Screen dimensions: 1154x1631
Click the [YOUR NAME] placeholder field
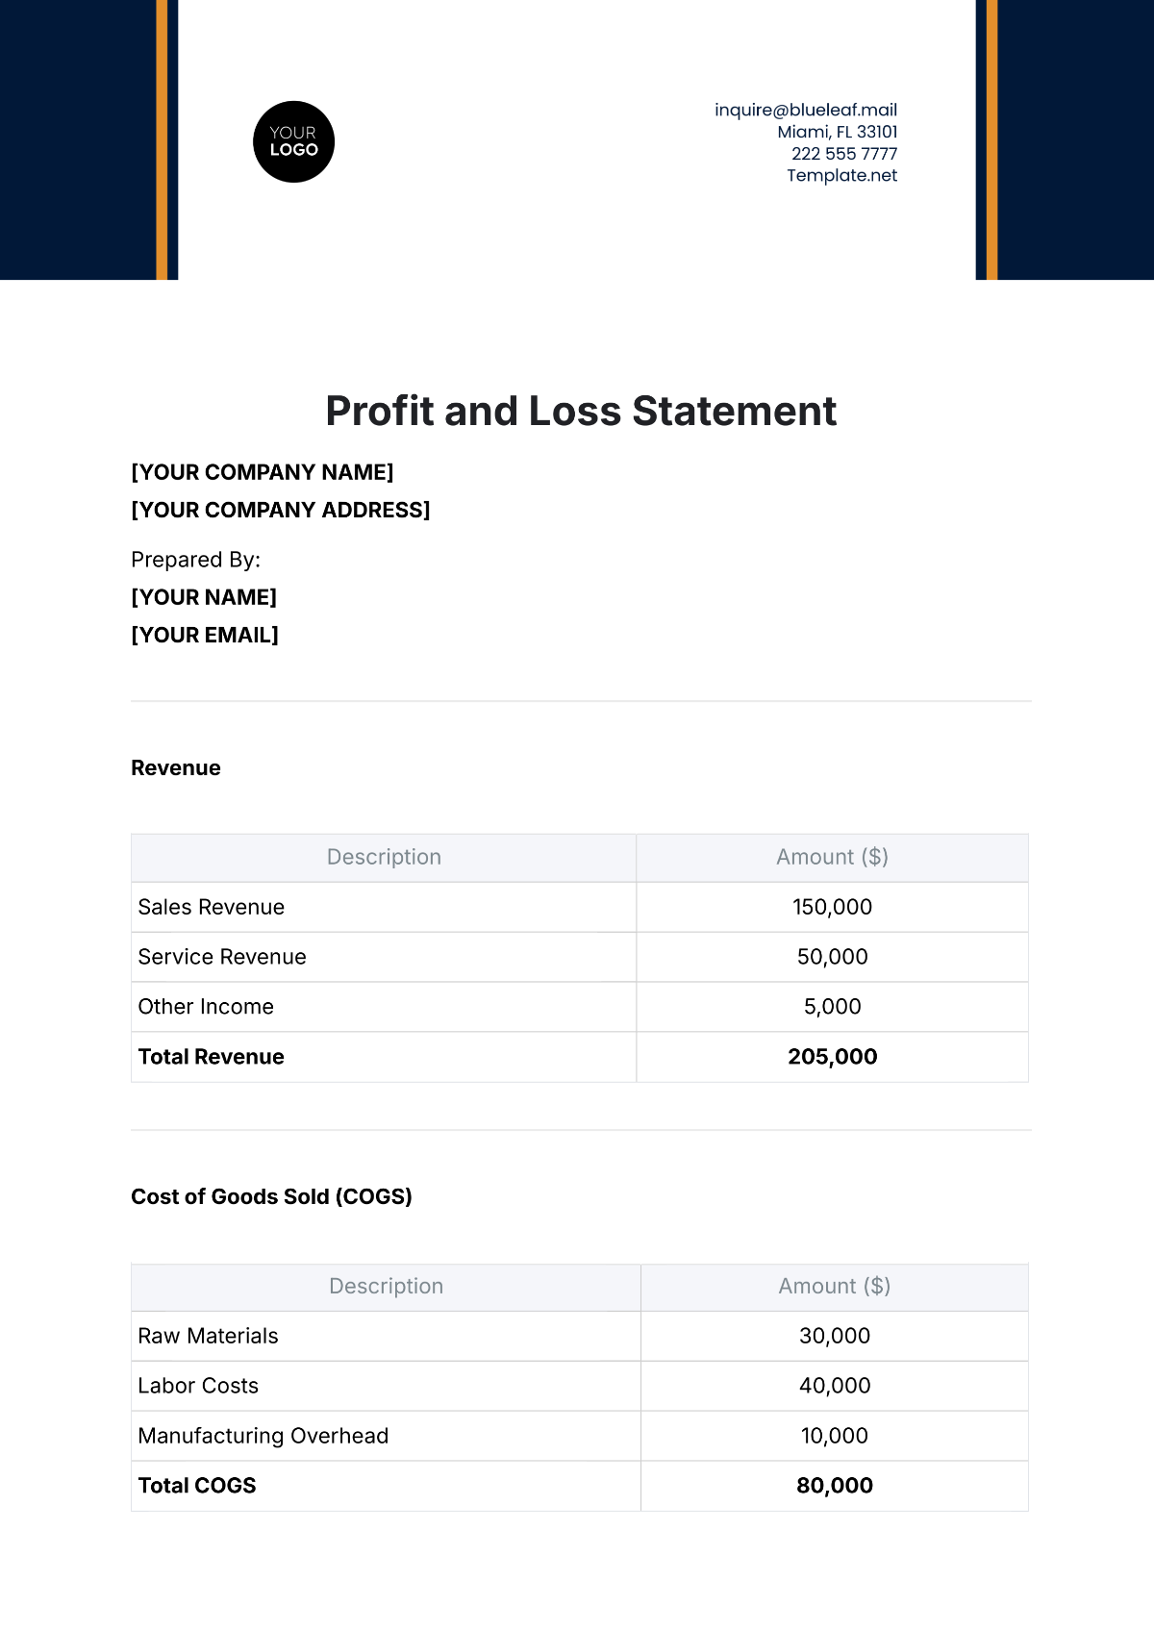click(x=204, y=597)
